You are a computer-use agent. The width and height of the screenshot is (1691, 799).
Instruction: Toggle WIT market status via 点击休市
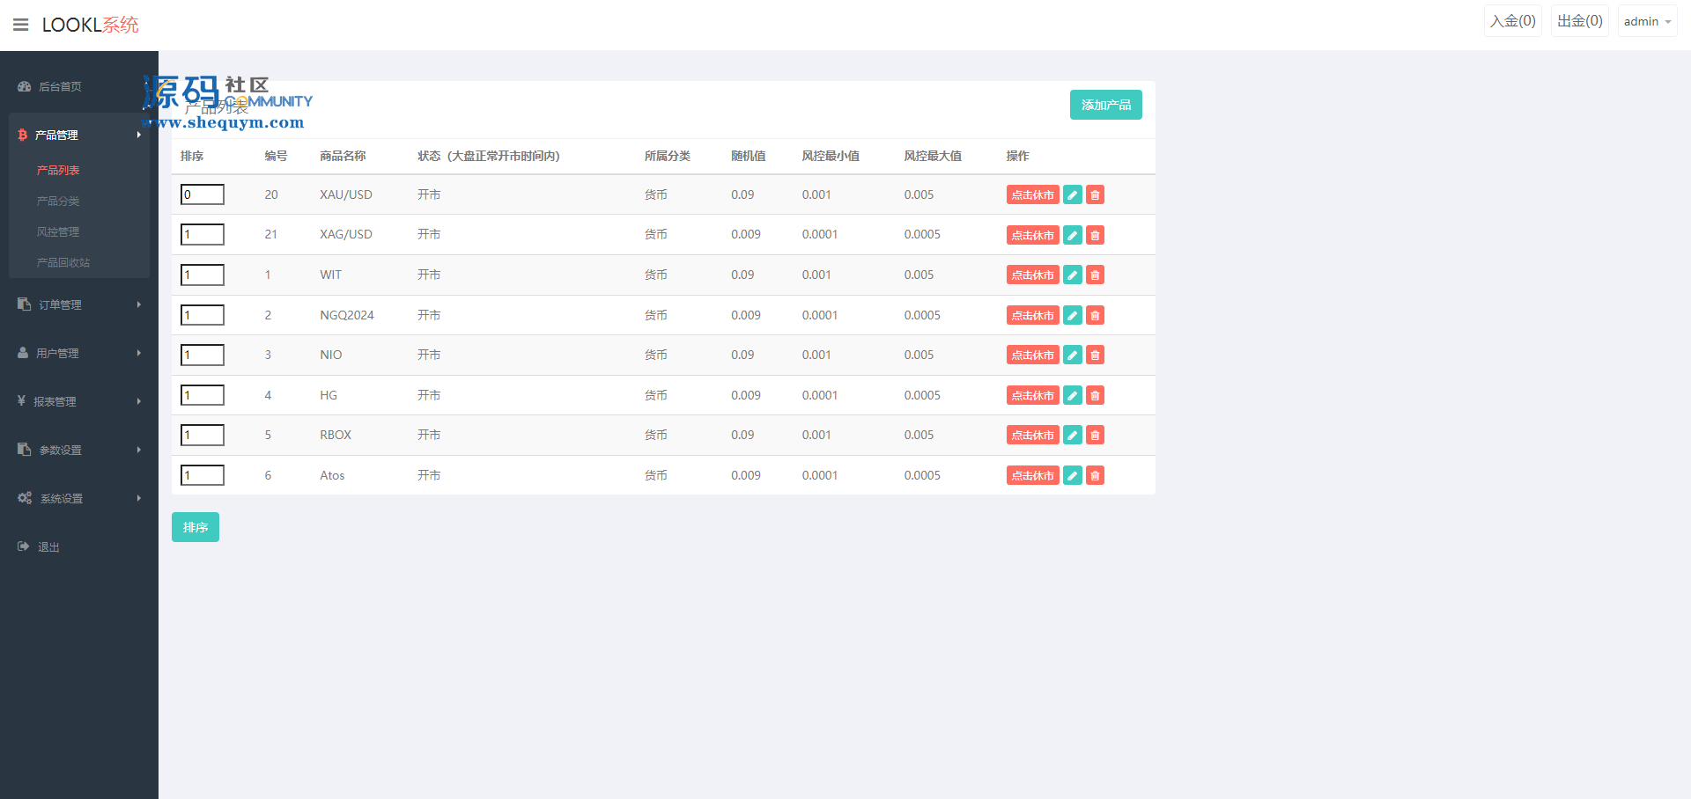pos(1032,275)
